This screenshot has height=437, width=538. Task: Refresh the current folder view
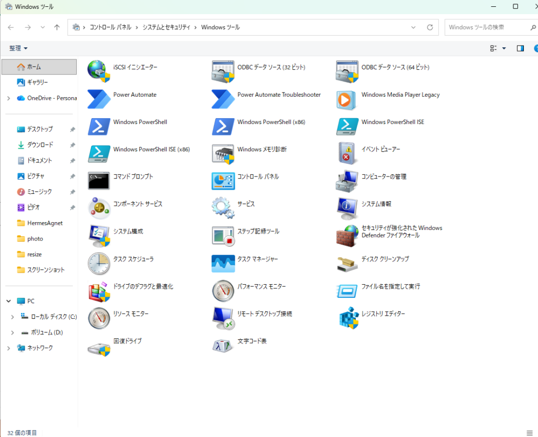430,27
